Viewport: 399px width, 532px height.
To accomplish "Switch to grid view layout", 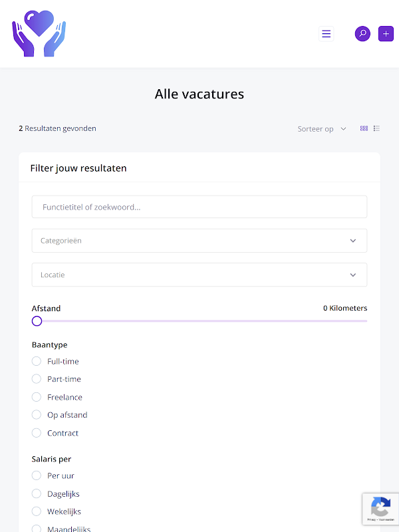I will 364,128.
